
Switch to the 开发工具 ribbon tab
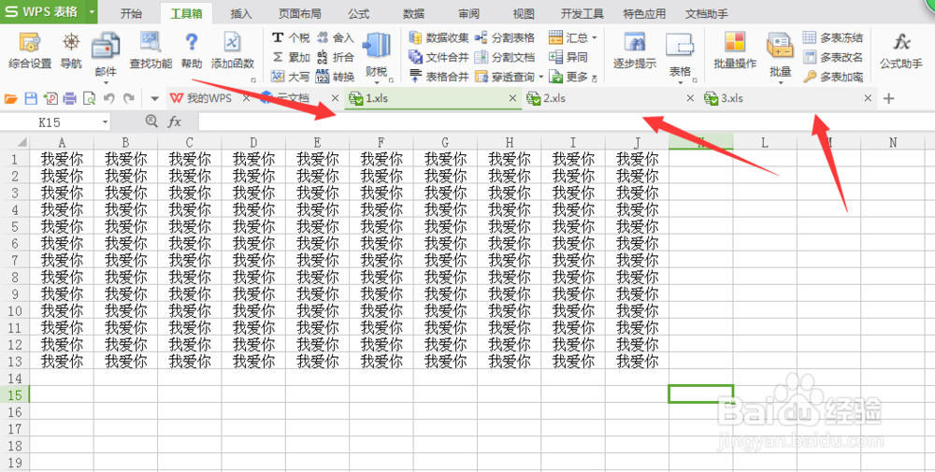click(x=582, y=13)
